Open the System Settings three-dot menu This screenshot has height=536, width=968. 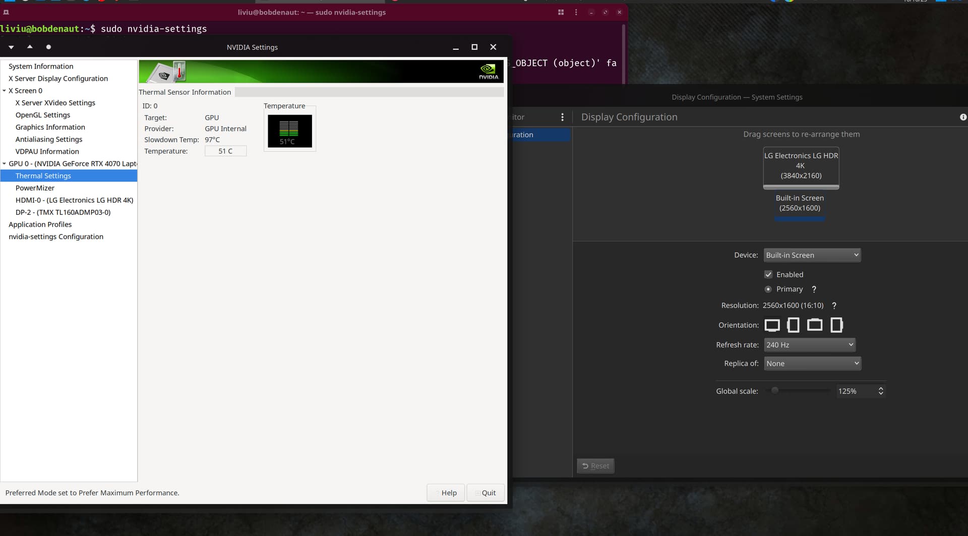click(562, 117)
